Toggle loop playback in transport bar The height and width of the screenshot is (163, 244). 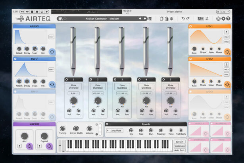(42, 12)
